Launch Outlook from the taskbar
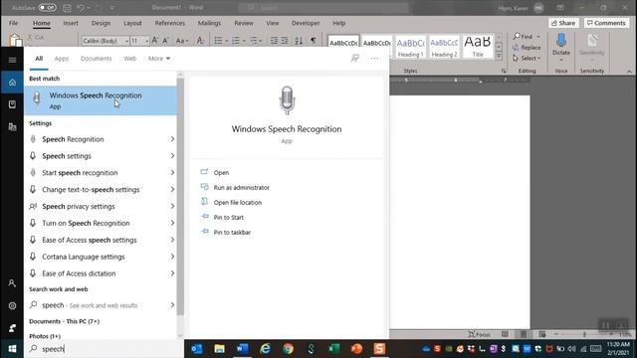637x358 pixels. [x=197, y=349]
